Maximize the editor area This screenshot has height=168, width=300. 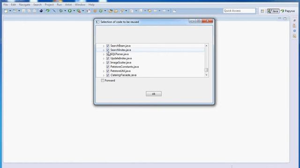point(285,19)
